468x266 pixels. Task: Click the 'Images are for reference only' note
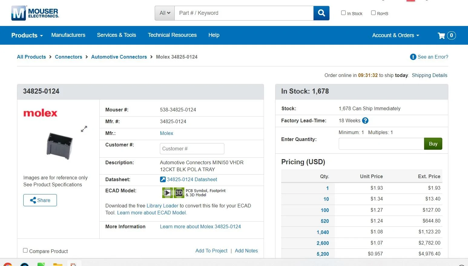55,178
